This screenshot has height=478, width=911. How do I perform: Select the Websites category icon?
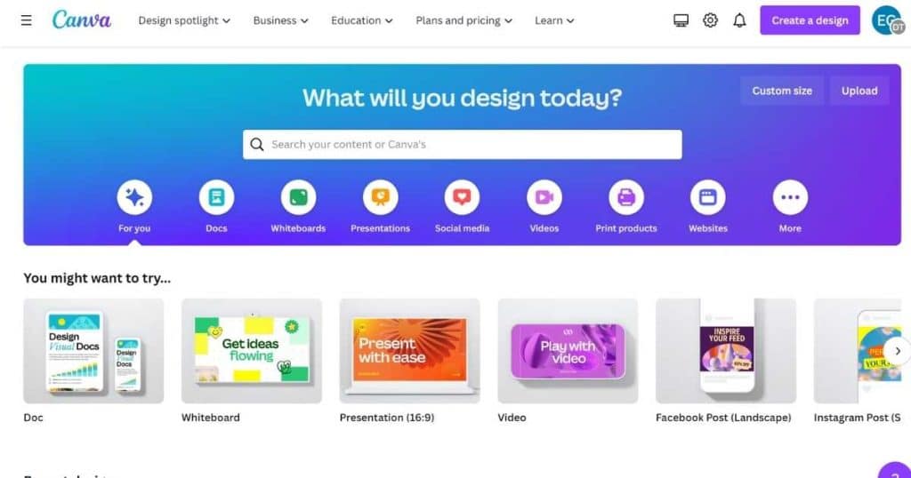tap(707, 197)
